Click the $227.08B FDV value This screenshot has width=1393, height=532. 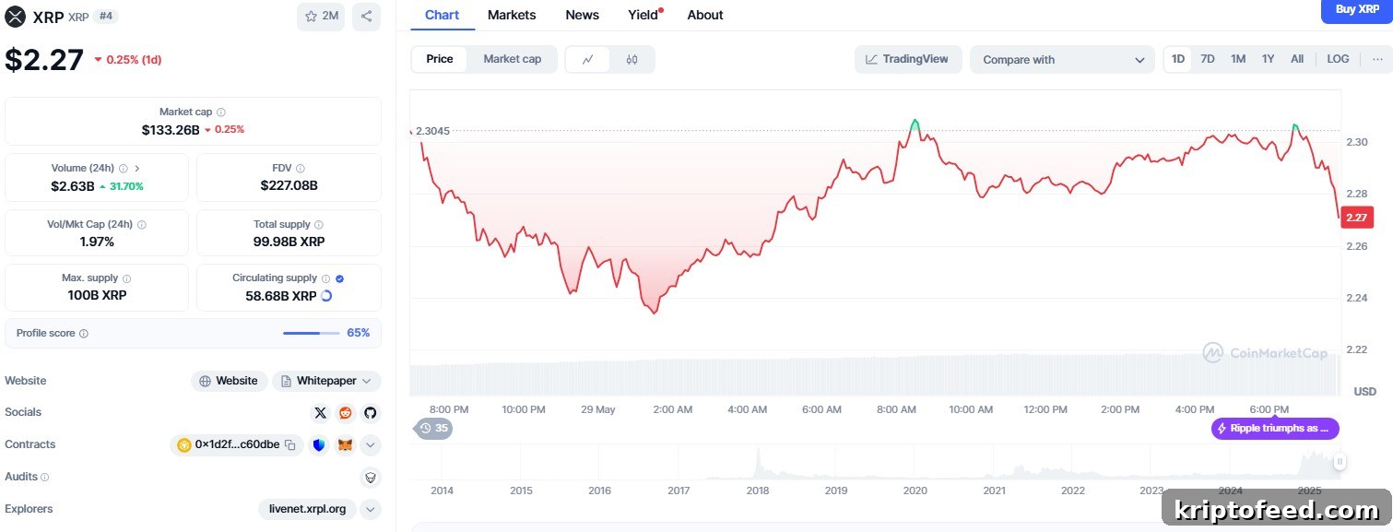[289, 186]
